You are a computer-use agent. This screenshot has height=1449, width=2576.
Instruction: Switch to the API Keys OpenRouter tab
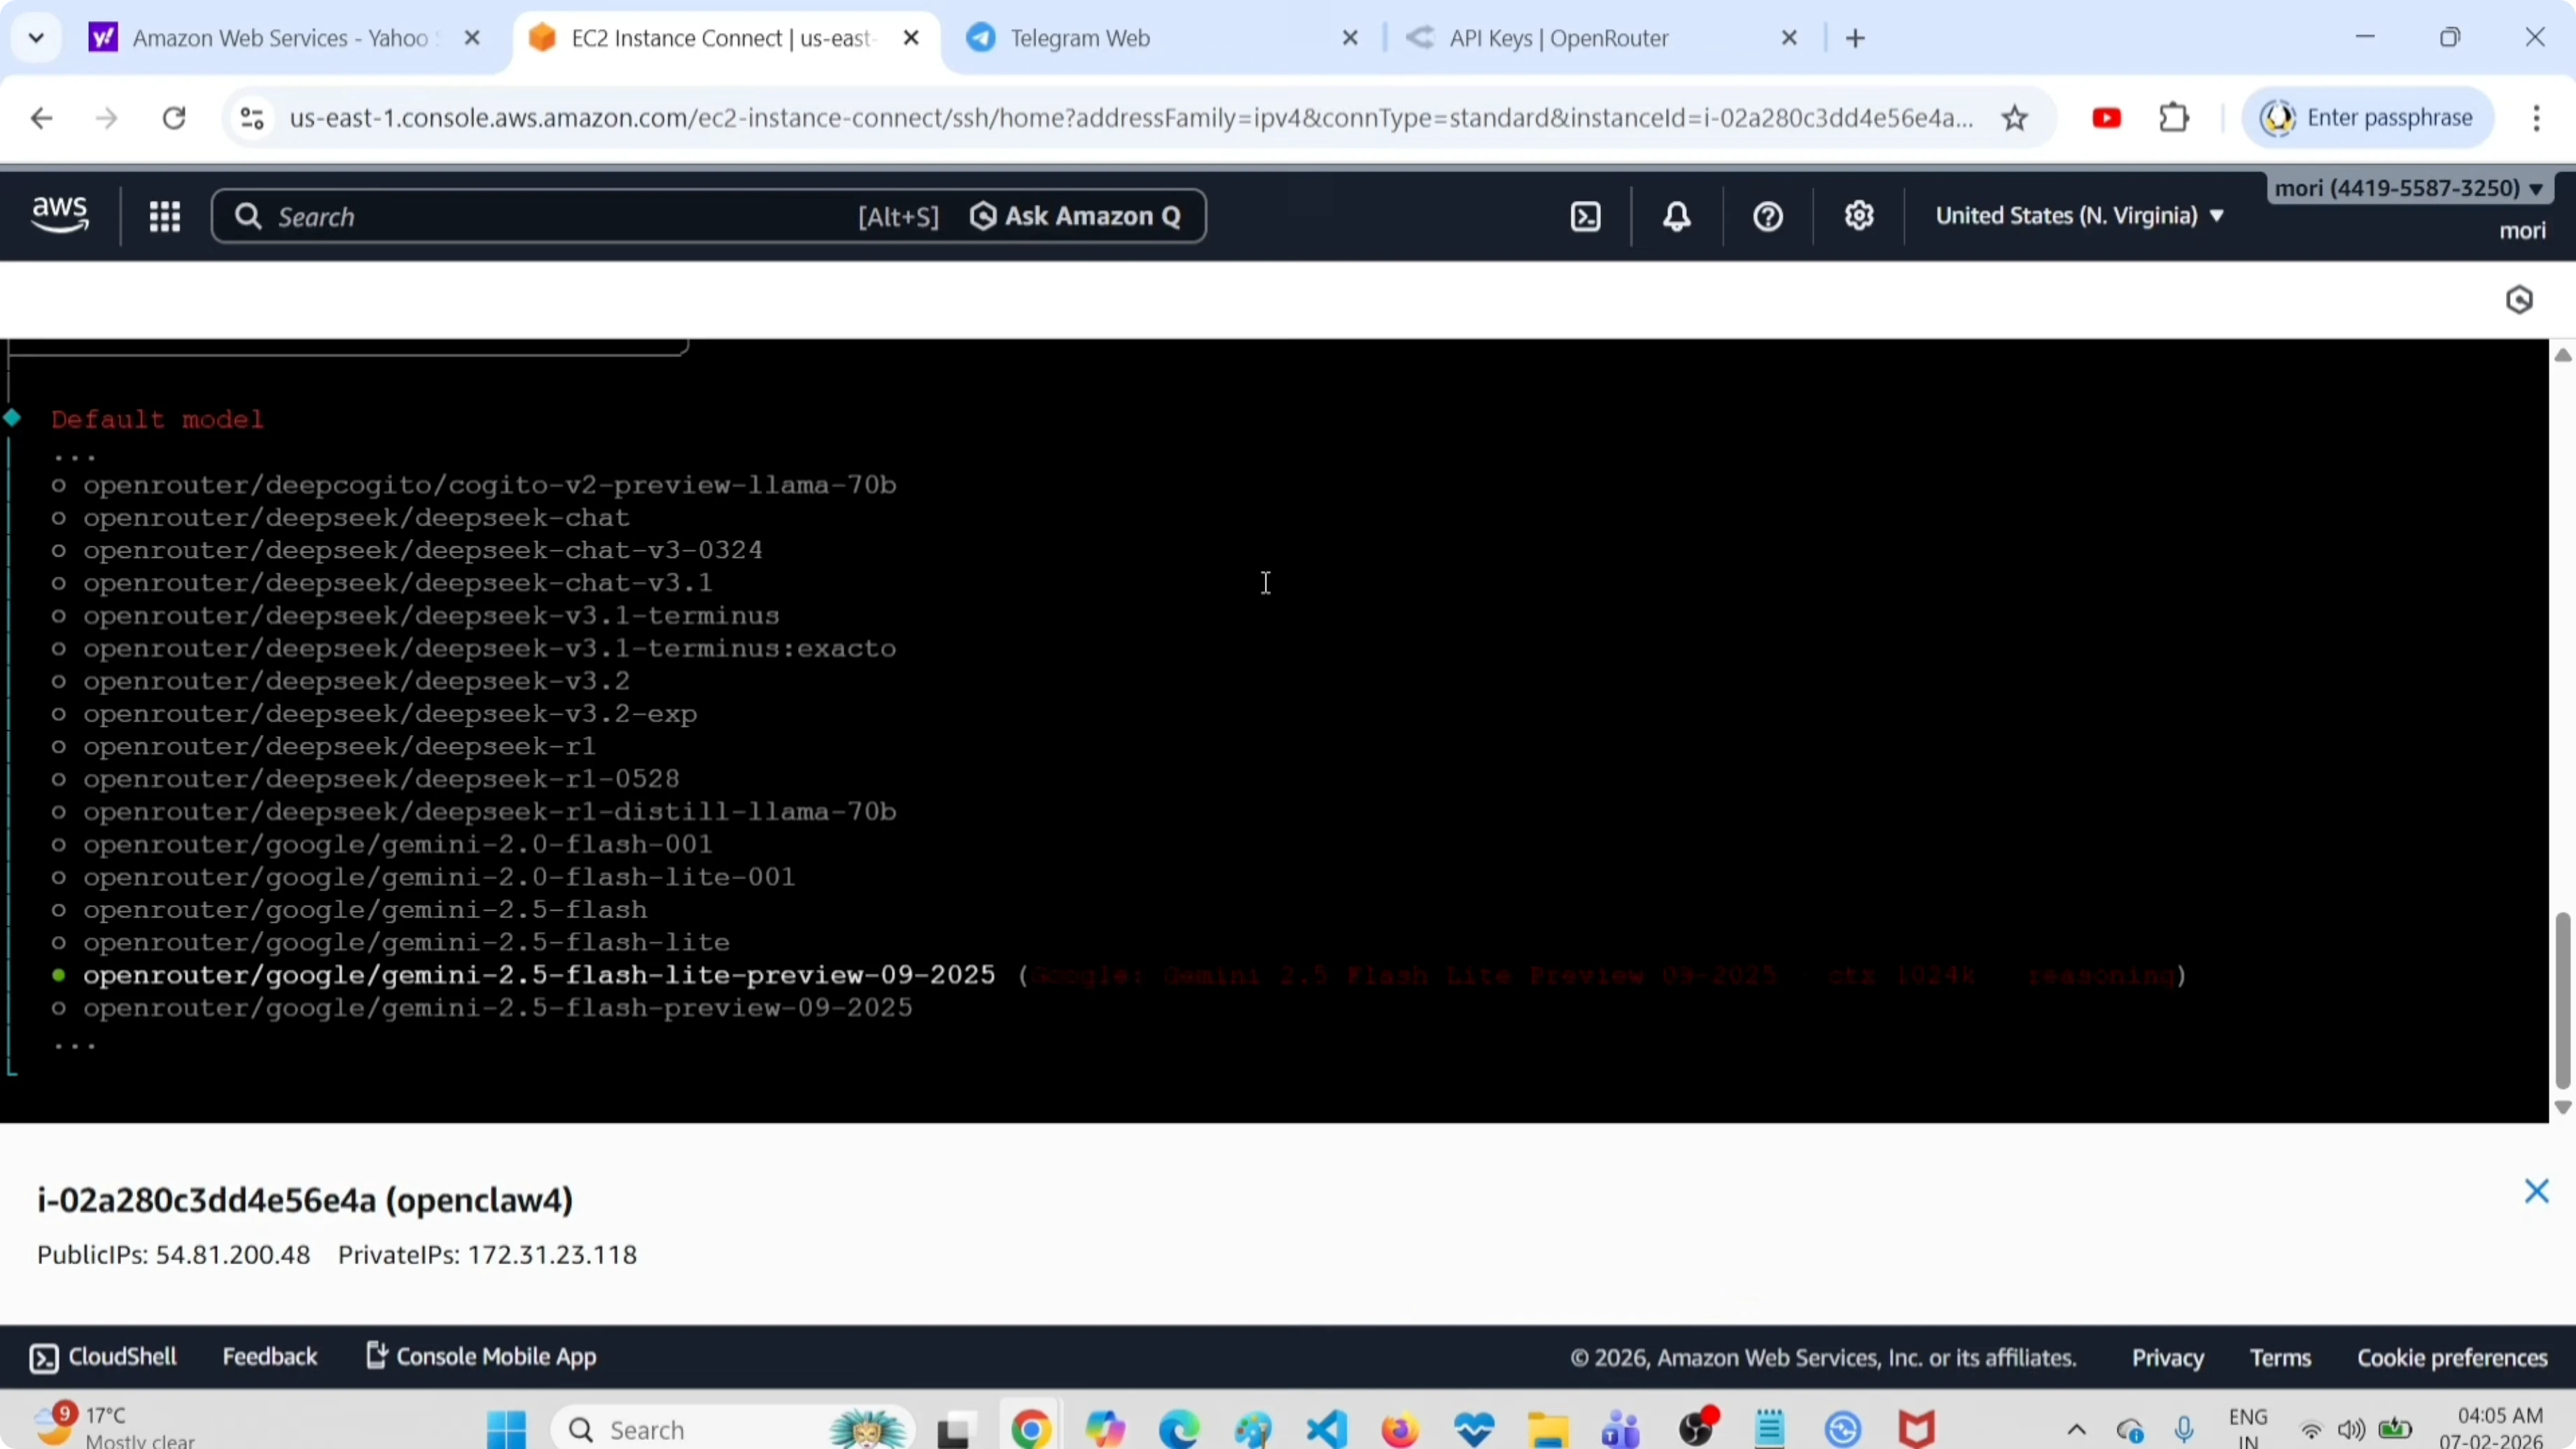1560,38
